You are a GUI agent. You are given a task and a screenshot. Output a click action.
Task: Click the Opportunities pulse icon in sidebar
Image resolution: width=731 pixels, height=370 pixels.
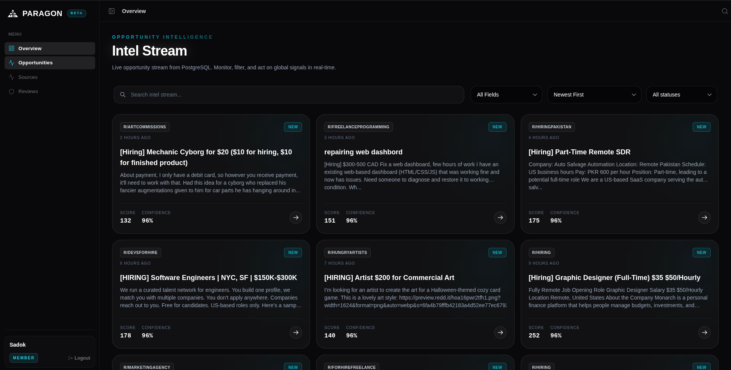pos(12,63)
